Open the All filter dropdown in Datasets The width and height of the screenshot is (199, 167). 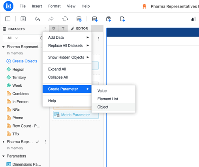point(13,38)
